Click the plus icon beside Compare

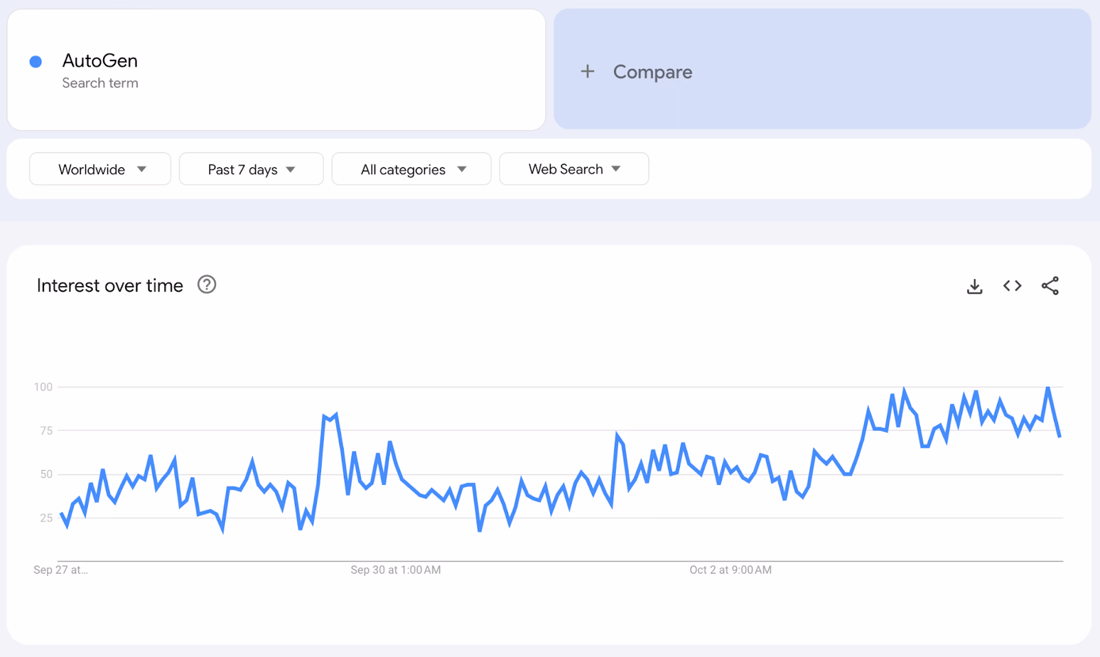587,71
